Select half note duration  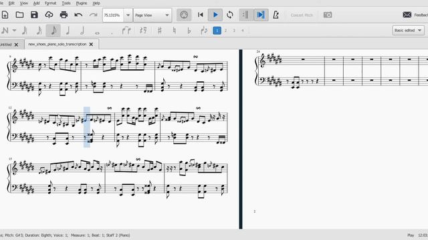pyautogui.click(x=82, y=31)
